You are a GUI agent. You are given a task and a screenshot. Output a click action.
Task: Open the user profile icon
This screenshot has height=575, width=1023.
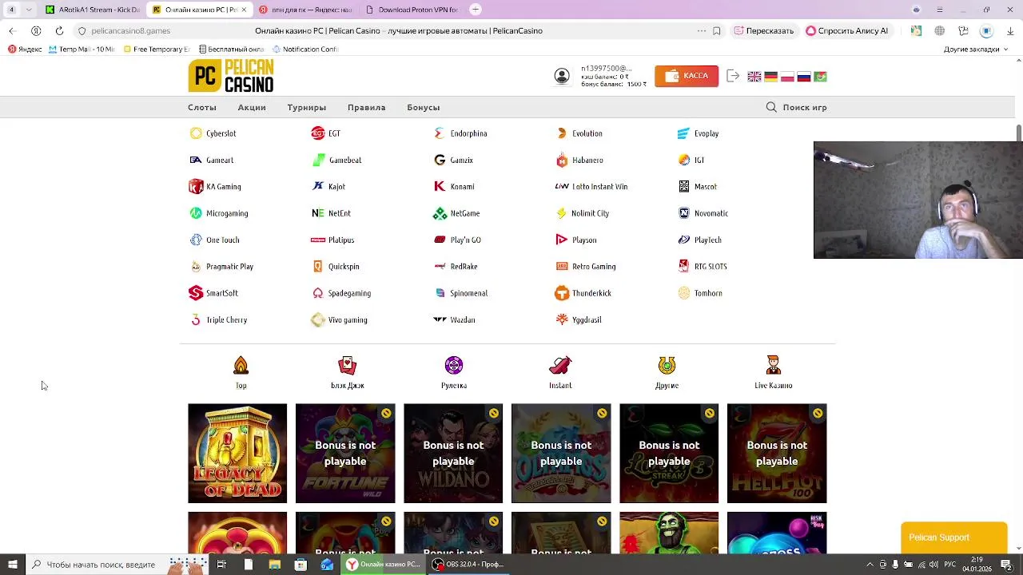(562, 76)
